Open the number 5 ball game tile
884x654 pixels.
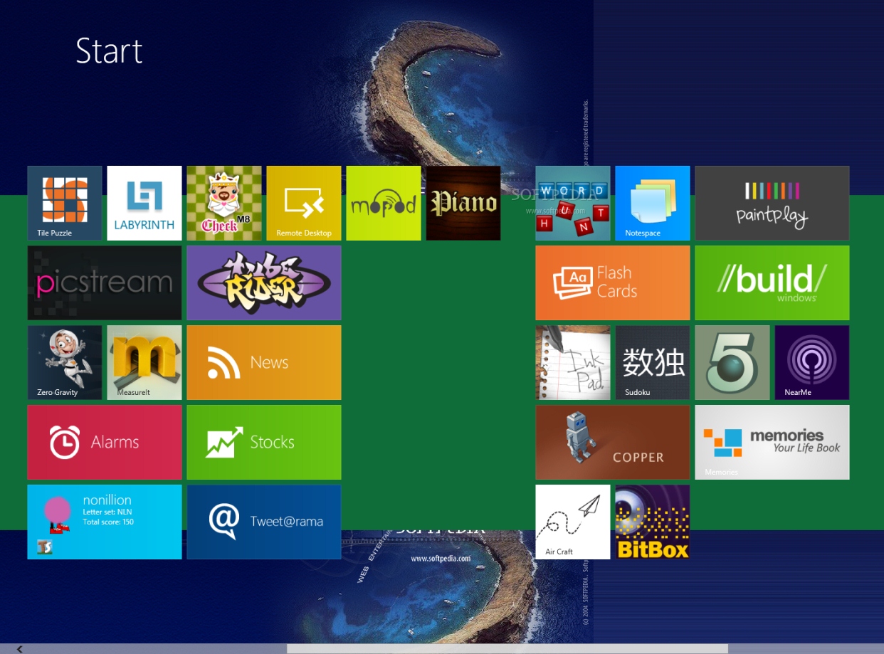point(732,362)
